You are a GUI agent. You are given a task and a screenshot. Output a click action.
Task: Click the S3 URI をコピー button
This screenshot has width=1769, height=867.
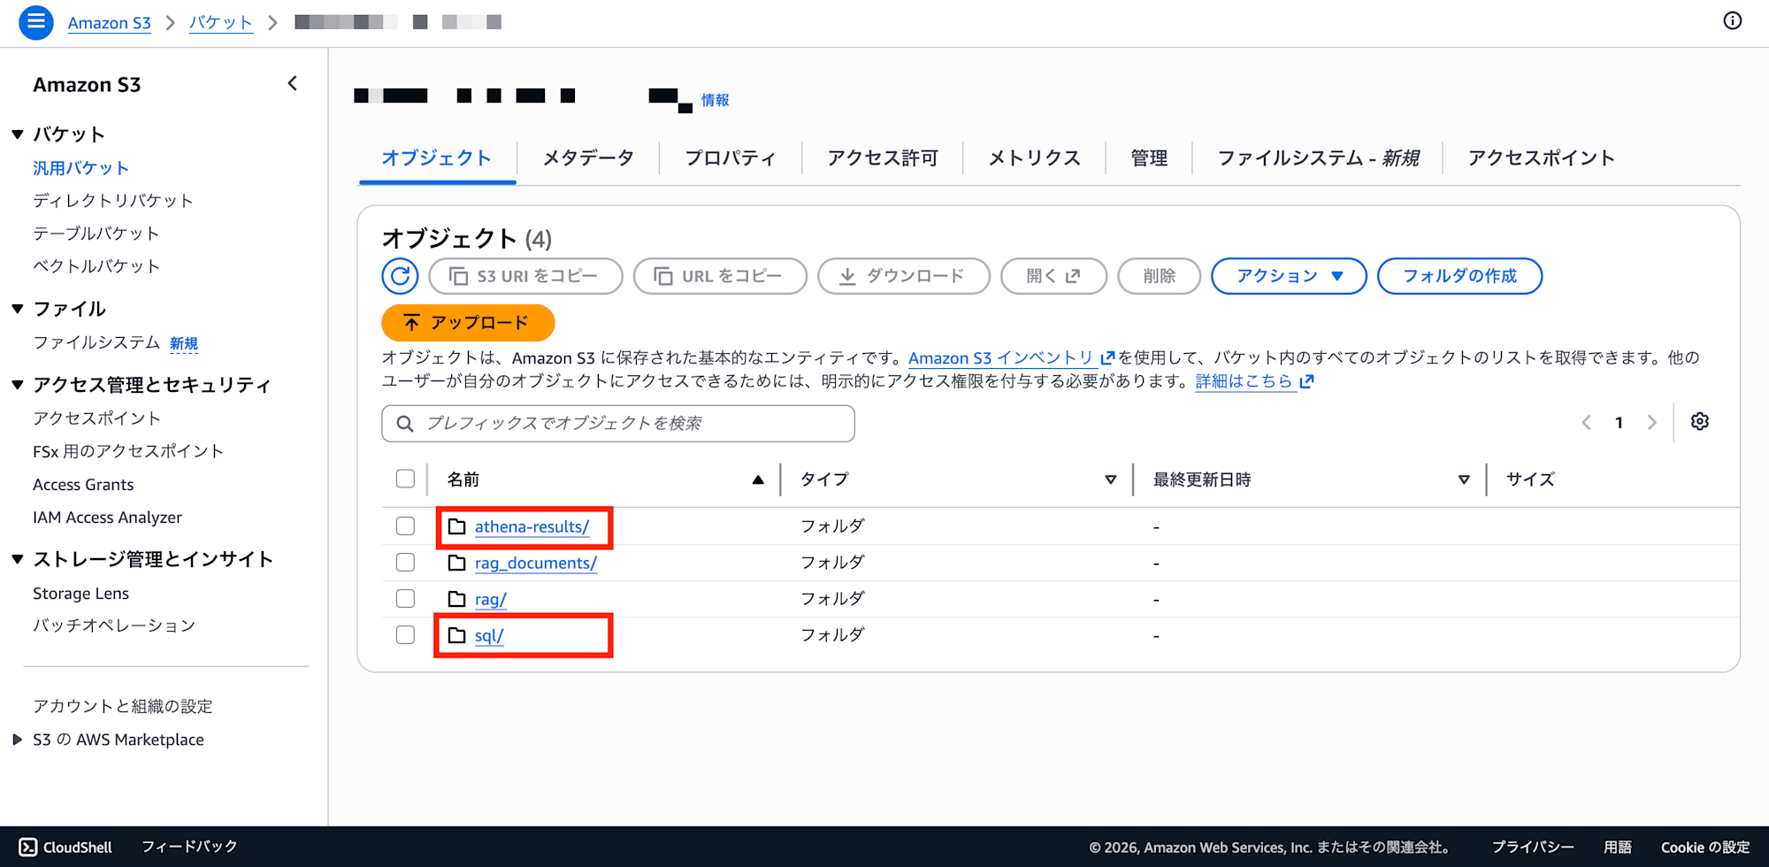(x=525, y=276)
